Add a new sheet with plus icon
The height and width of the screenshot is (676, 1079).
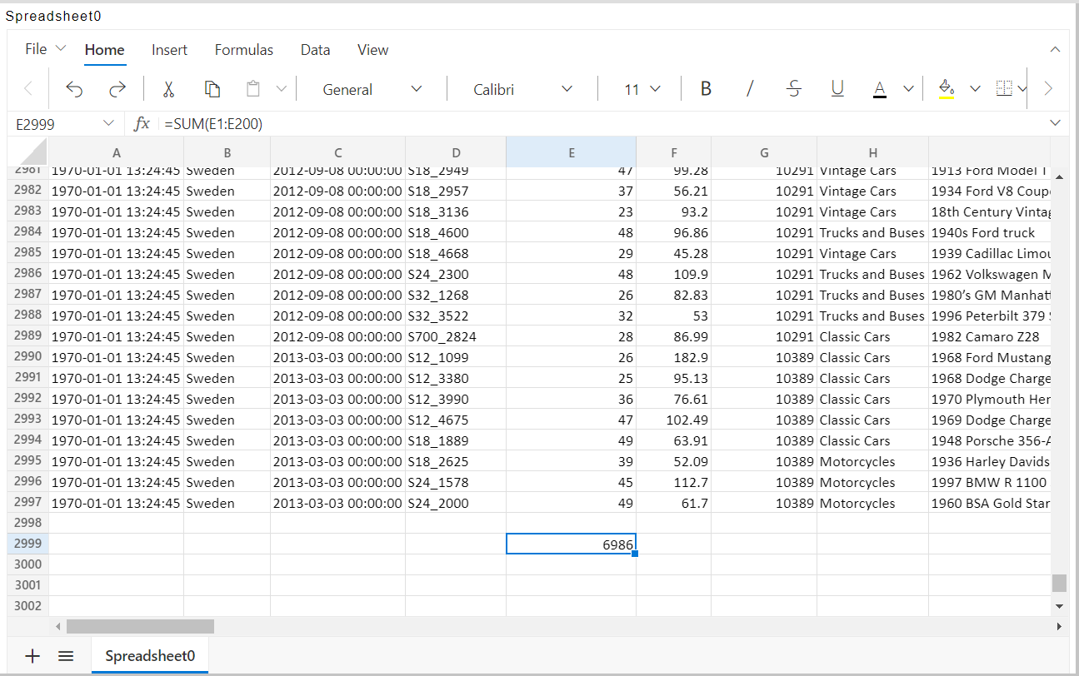(32, 656)
